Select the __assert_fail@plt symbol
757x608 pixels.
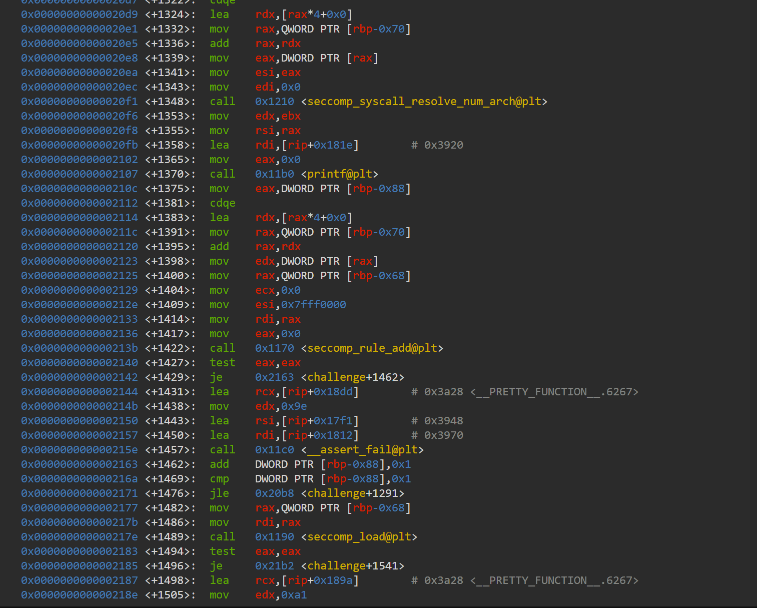(363, 450)
